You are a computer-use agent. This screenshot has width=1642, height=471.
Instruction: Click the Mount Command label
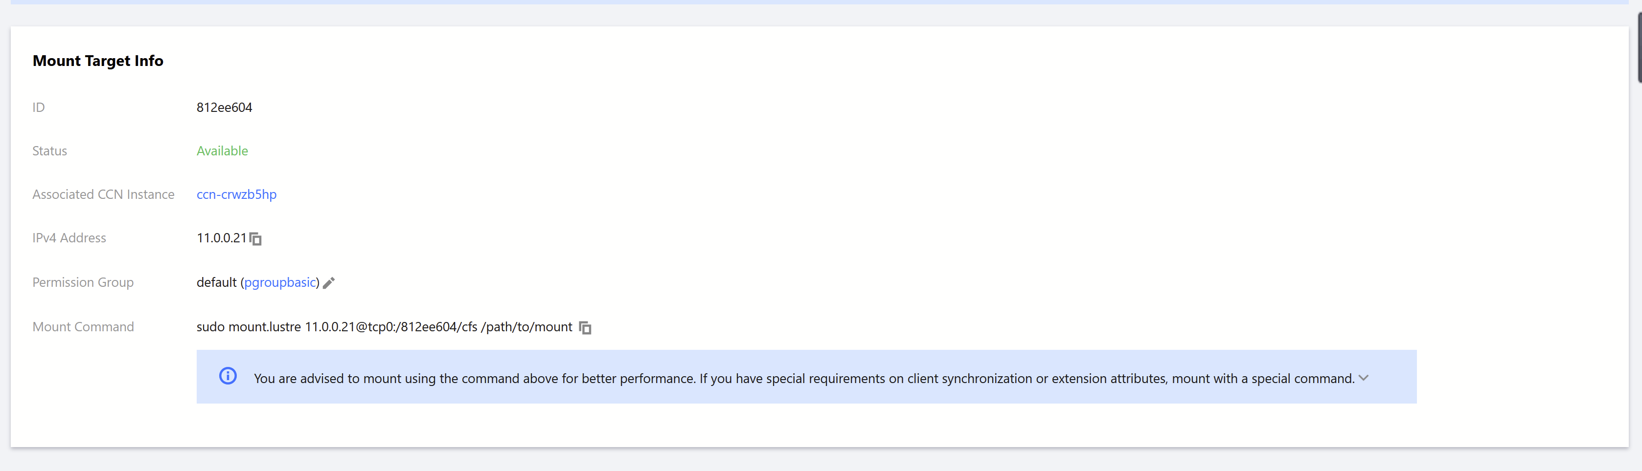pos(83,326)
